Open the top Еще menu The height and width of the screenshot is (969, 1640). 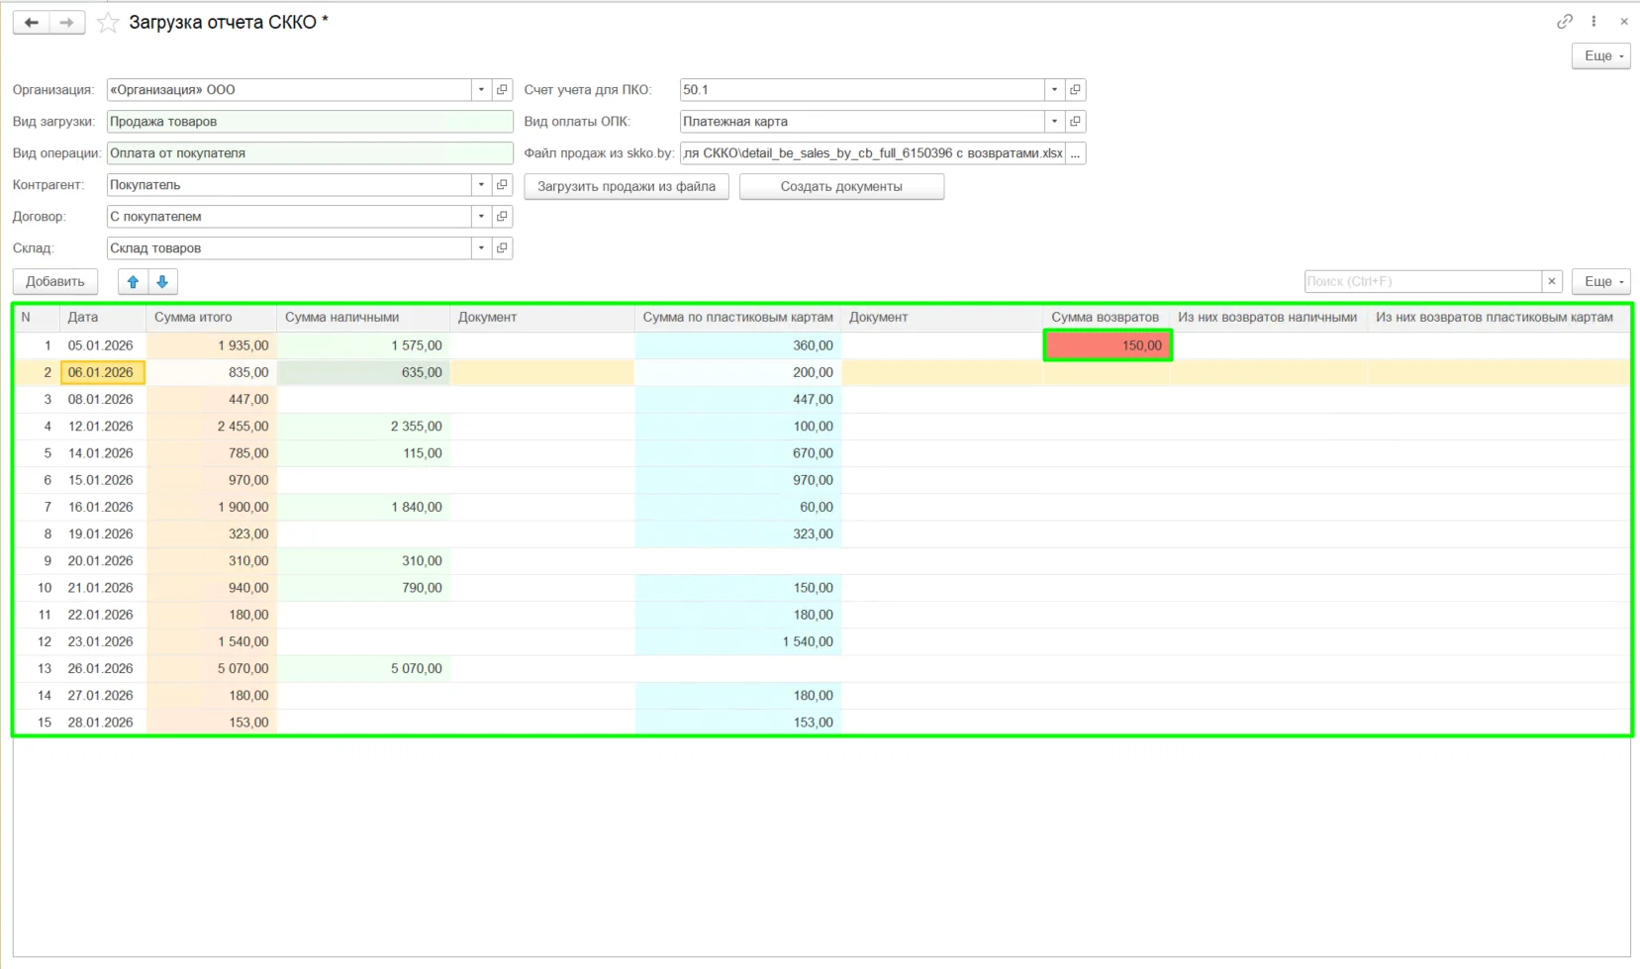coord(1600,56)
